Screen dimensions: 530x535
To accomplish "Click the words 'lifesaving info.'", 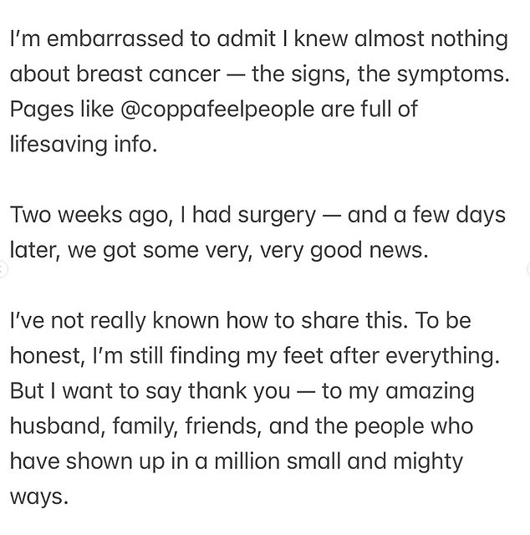I will (84, 145).
